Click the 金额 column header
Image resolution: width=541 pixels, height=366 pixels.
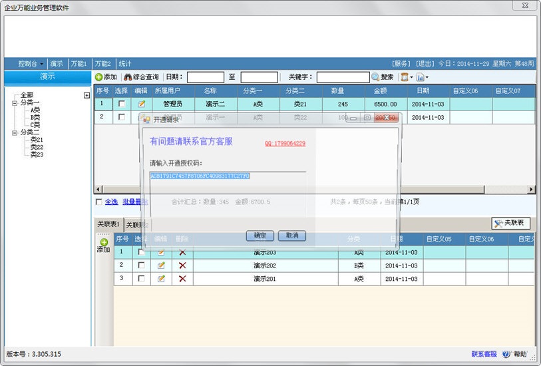[386, 91]
